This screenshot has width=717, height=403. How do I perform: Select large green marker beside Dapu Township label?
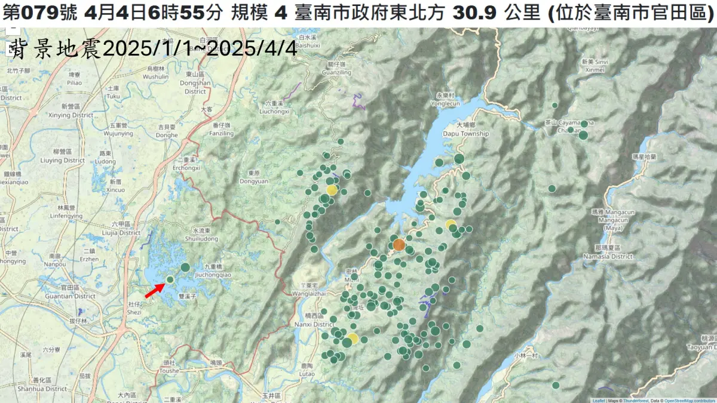[x=459, y=158]
